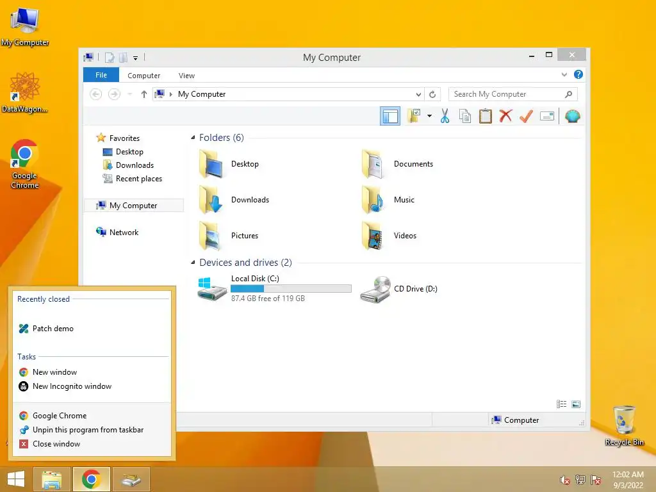This screenshot has width=656, height=492.
Task: Select the Desktop folder icon
Action: [x=211, y=164]
